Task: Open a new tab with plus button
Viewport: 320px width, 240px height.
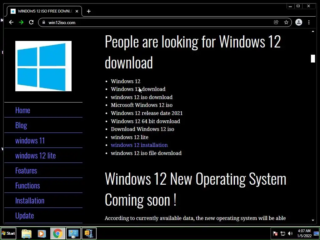Action: click(x=88, y=11)
